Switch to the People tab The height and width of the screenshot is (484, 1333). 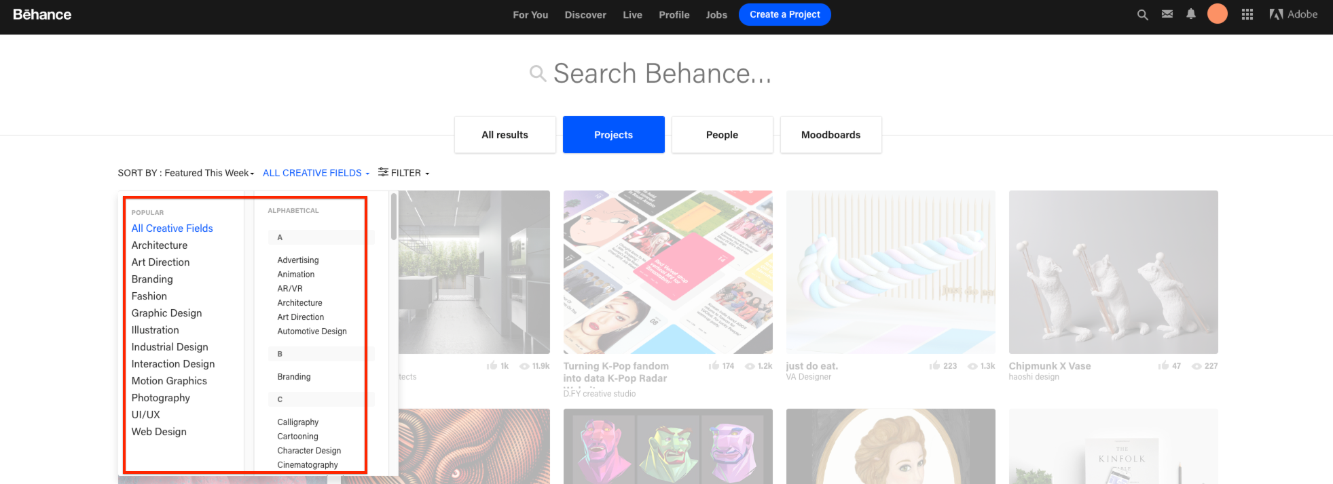(723, 135)
